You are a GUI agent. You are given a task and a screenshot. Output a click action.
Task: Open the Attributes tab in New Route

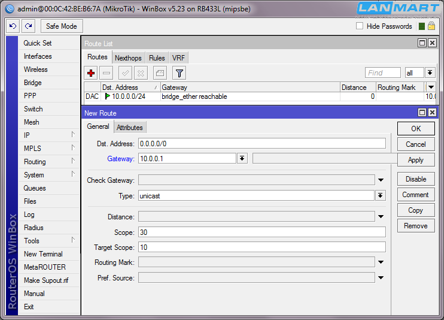(x=130, y=128)
